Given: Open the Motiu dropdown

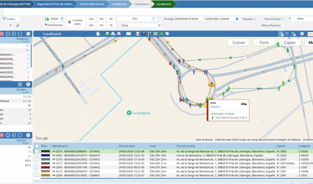Looking at the screenshot, I should [x=301, y=19].
